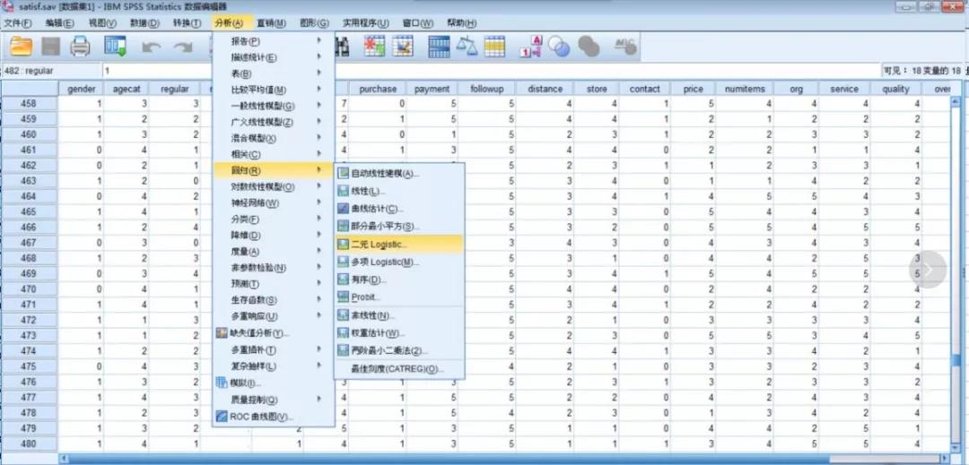Click the icon next to 缺失值分析(Y)
Image resolution: width=969 pixels, height=465 pixels.
pyautogui.click(x=222, y=333)
